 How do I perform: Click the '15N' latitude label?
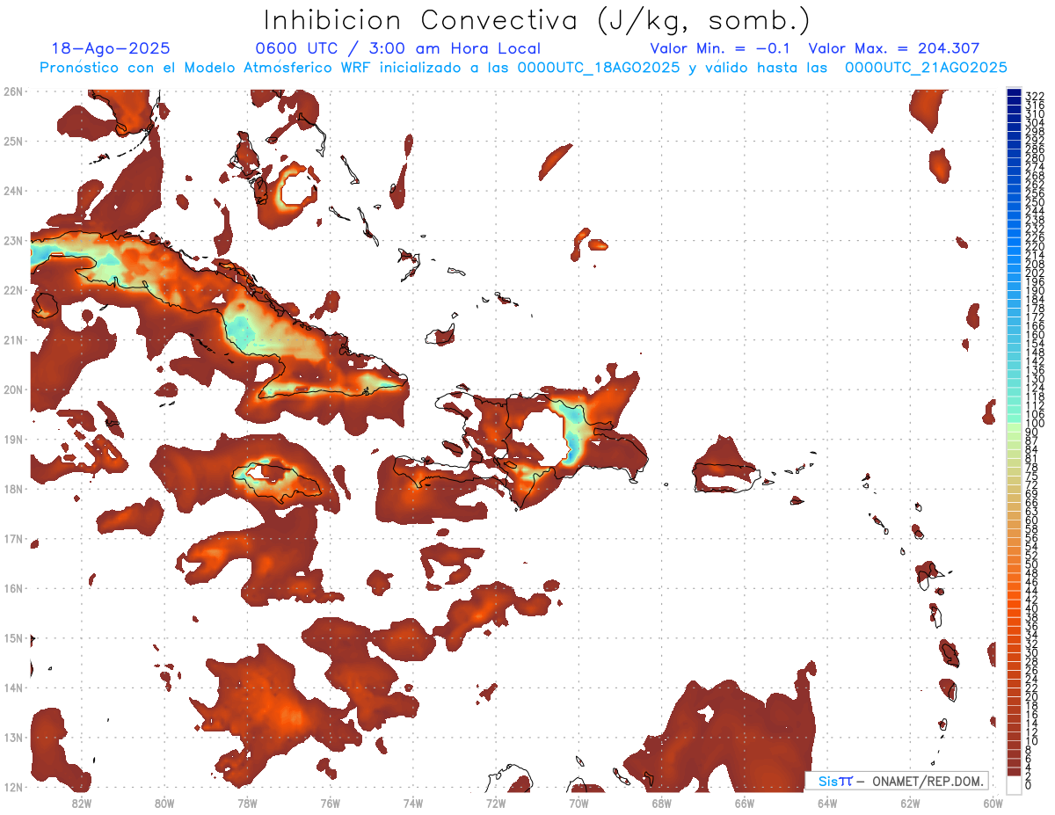(13, 637)
